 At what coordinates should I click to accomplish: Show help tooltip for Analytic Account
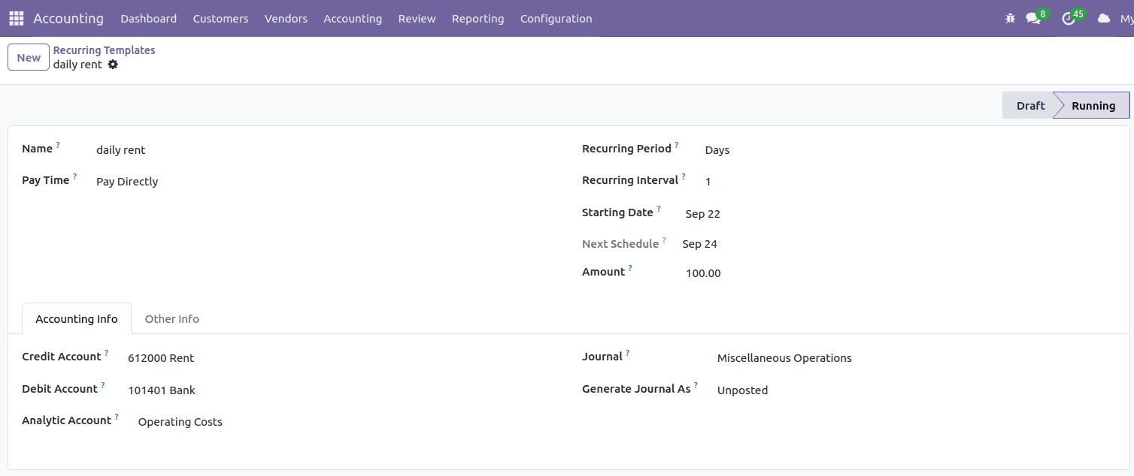pos(117,417)
